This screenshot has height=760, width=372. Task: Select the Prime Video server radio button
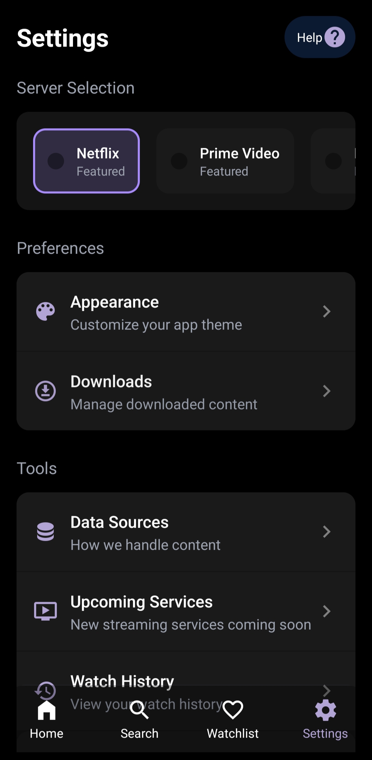pyautogui.click(x=179, y=161)
